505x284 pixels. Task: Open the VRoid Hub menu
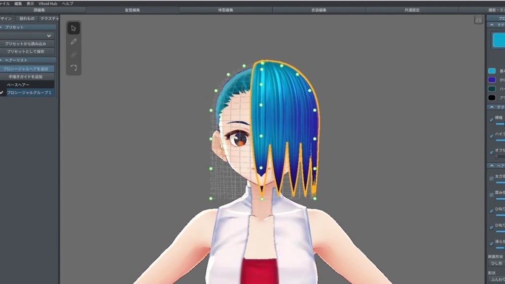(x=48, y=3)
